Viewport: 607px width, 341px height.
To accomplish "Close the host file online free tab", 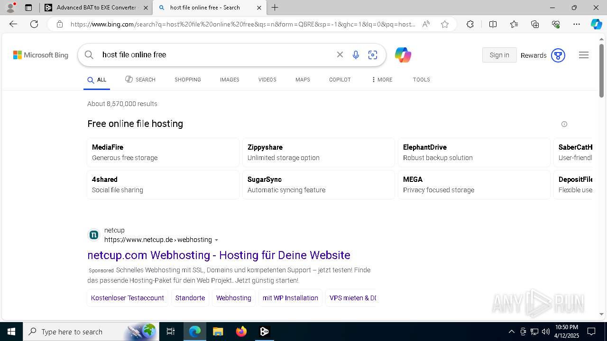I will pos(259,8).
